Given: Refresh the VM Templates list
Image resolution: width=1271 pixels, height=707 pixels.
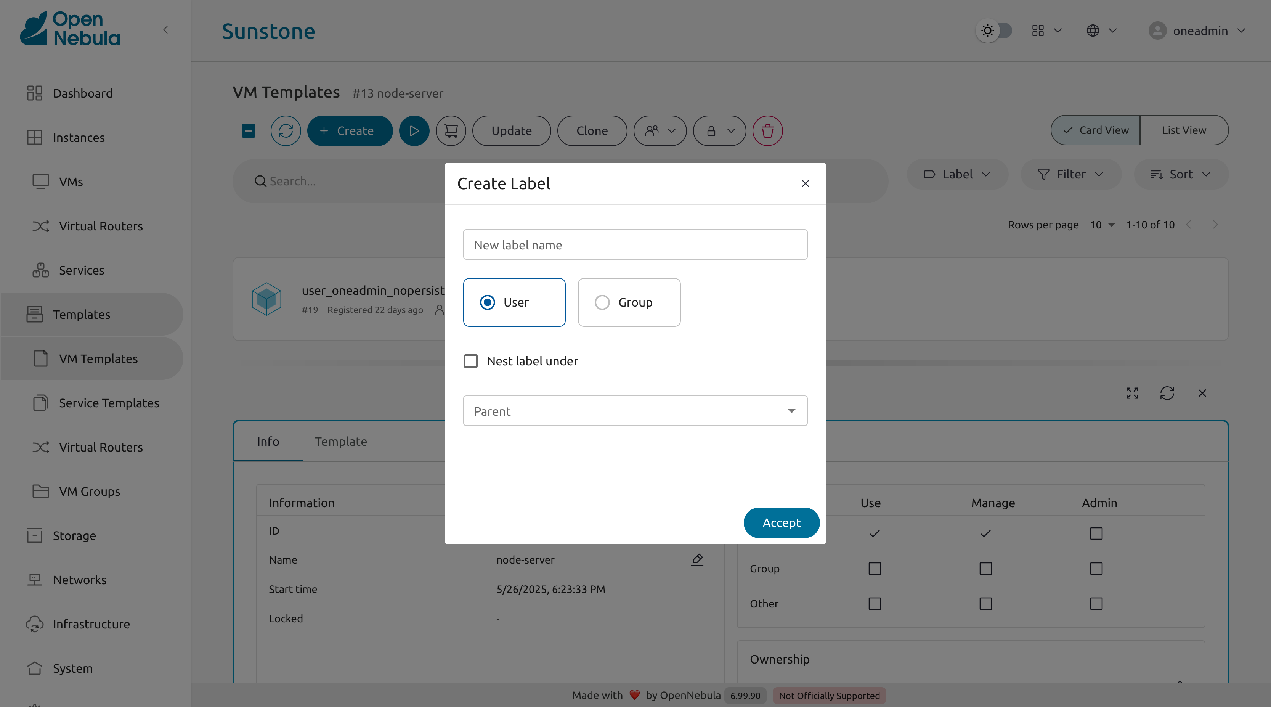Looking at the screenshot, I should [x=286, y=130].
